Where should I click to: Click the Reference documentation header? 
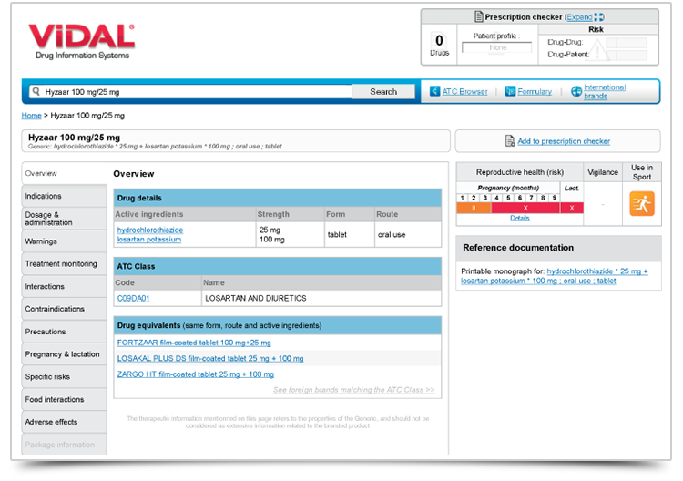click(x=558, y=248)
